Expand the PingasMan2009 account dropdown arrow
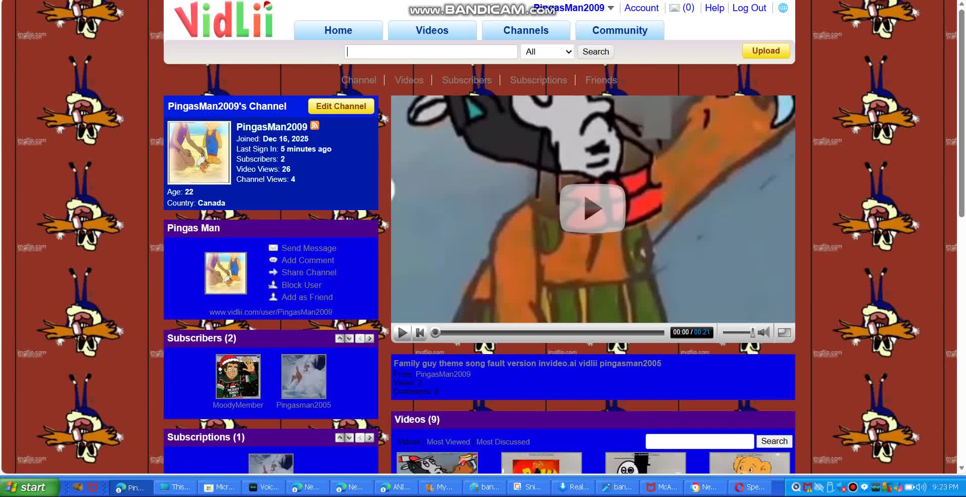 pyautogui.click(x=612, y=8)
